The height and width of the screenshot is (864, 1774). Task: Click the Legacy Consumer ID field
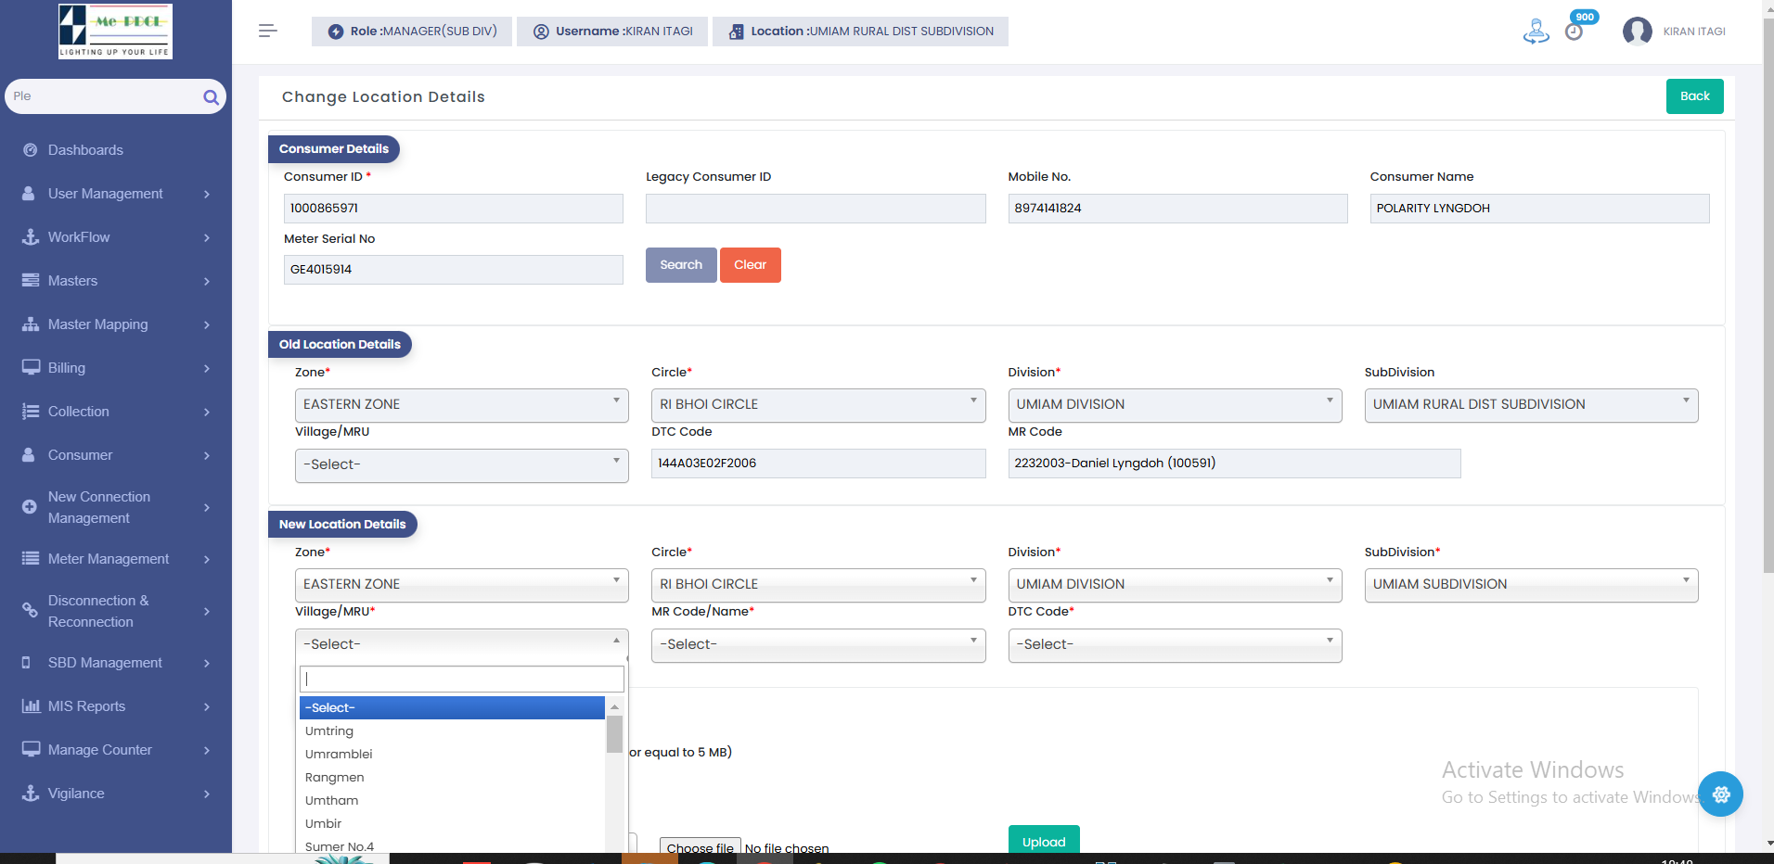(x=816, y=209)
